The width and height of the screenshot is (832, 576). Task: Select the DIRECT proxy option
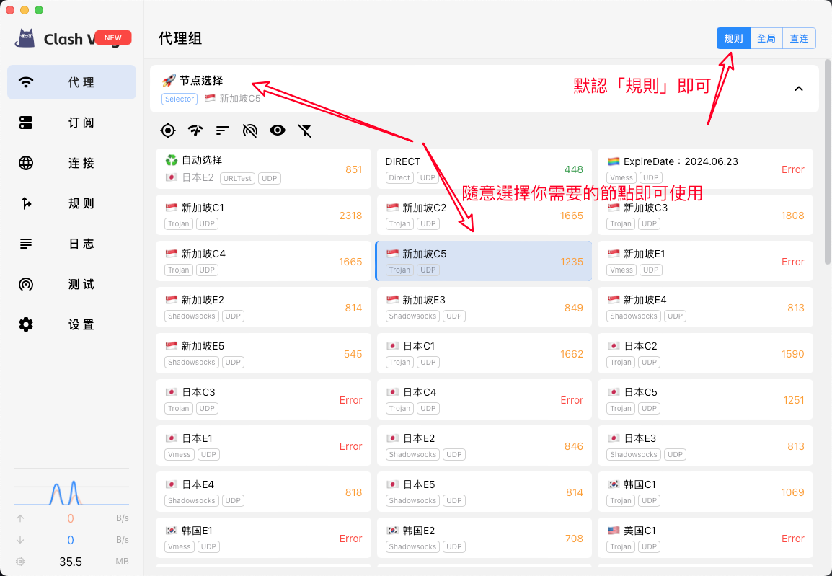tap(484, 169)
